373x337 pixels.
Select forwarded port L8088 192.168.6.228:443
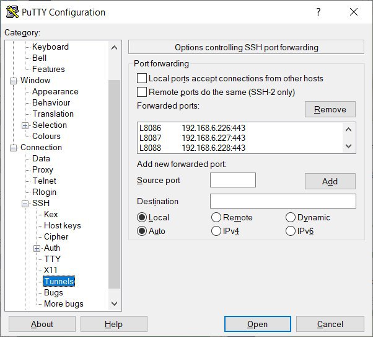point(240,148)
